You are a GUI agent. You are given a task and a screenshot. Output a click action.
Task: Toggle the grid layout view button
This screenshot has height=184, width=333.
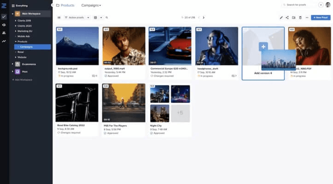(x=95, y=17)
